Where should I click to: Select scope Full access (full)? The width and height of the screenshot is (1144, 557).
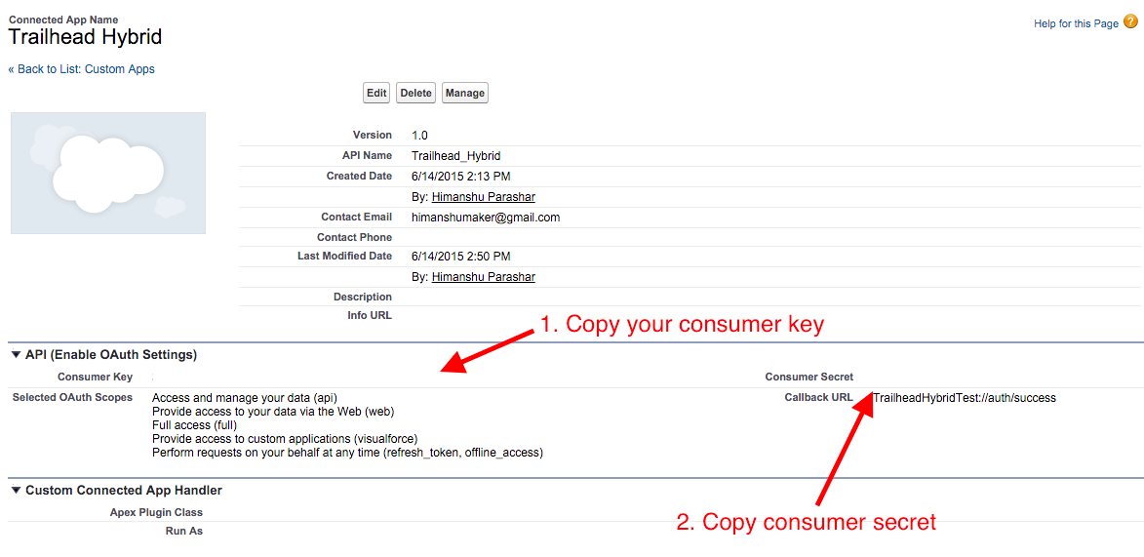(195, 425)
